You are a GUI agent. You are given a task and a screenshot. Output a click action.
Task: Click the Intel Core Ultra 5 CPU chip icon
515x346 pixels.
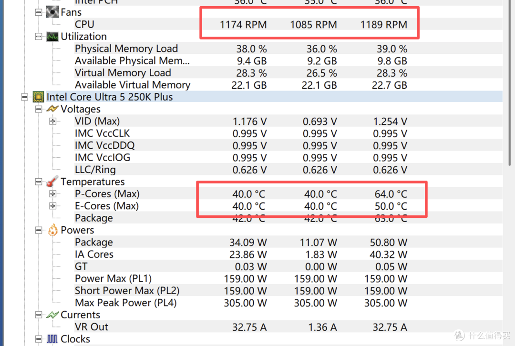[38, 97]
